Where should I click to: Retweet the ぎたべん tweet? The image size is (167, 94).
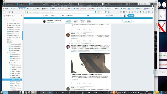pyautogui.click(x=78, y=41)
